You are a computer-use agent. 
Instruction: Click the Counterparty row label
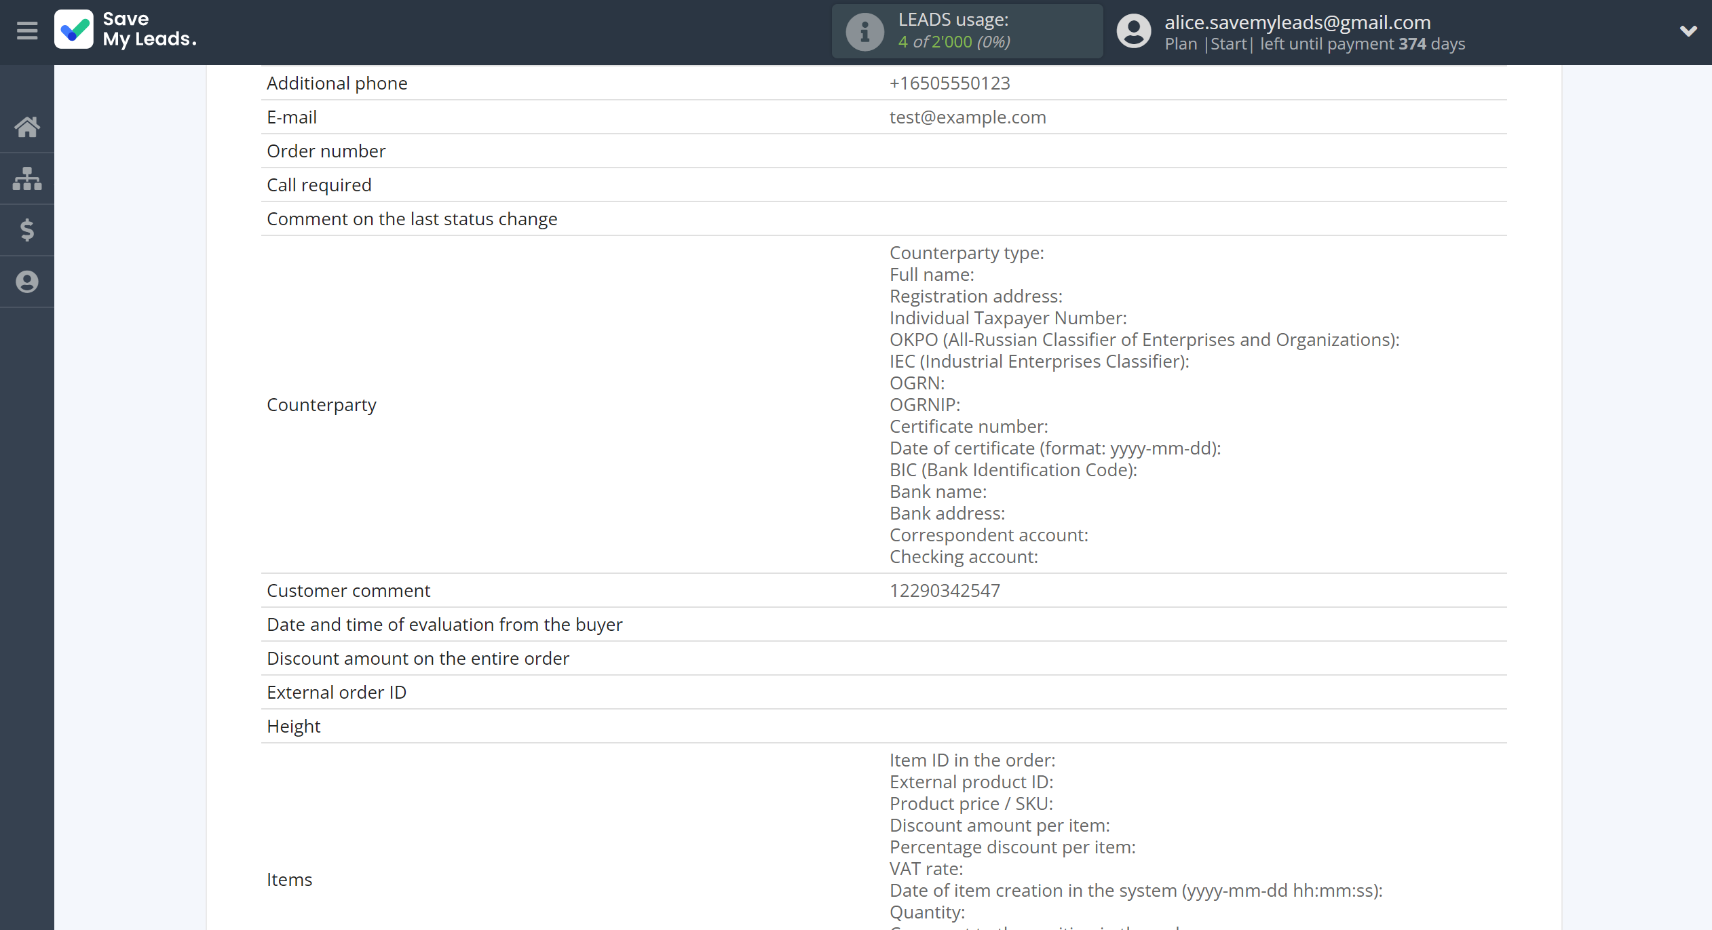click(x=322, y=405)
